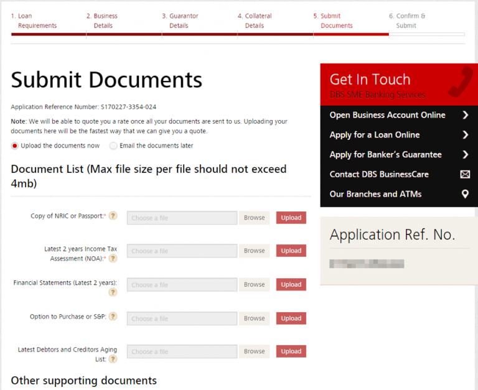
Task: Open help icon for Option to Purchase or S&P
Action: click(113, 316)
